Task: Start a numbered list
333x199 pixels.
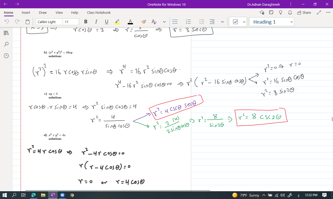Action: pyautogui.click(x=189, y=22)
